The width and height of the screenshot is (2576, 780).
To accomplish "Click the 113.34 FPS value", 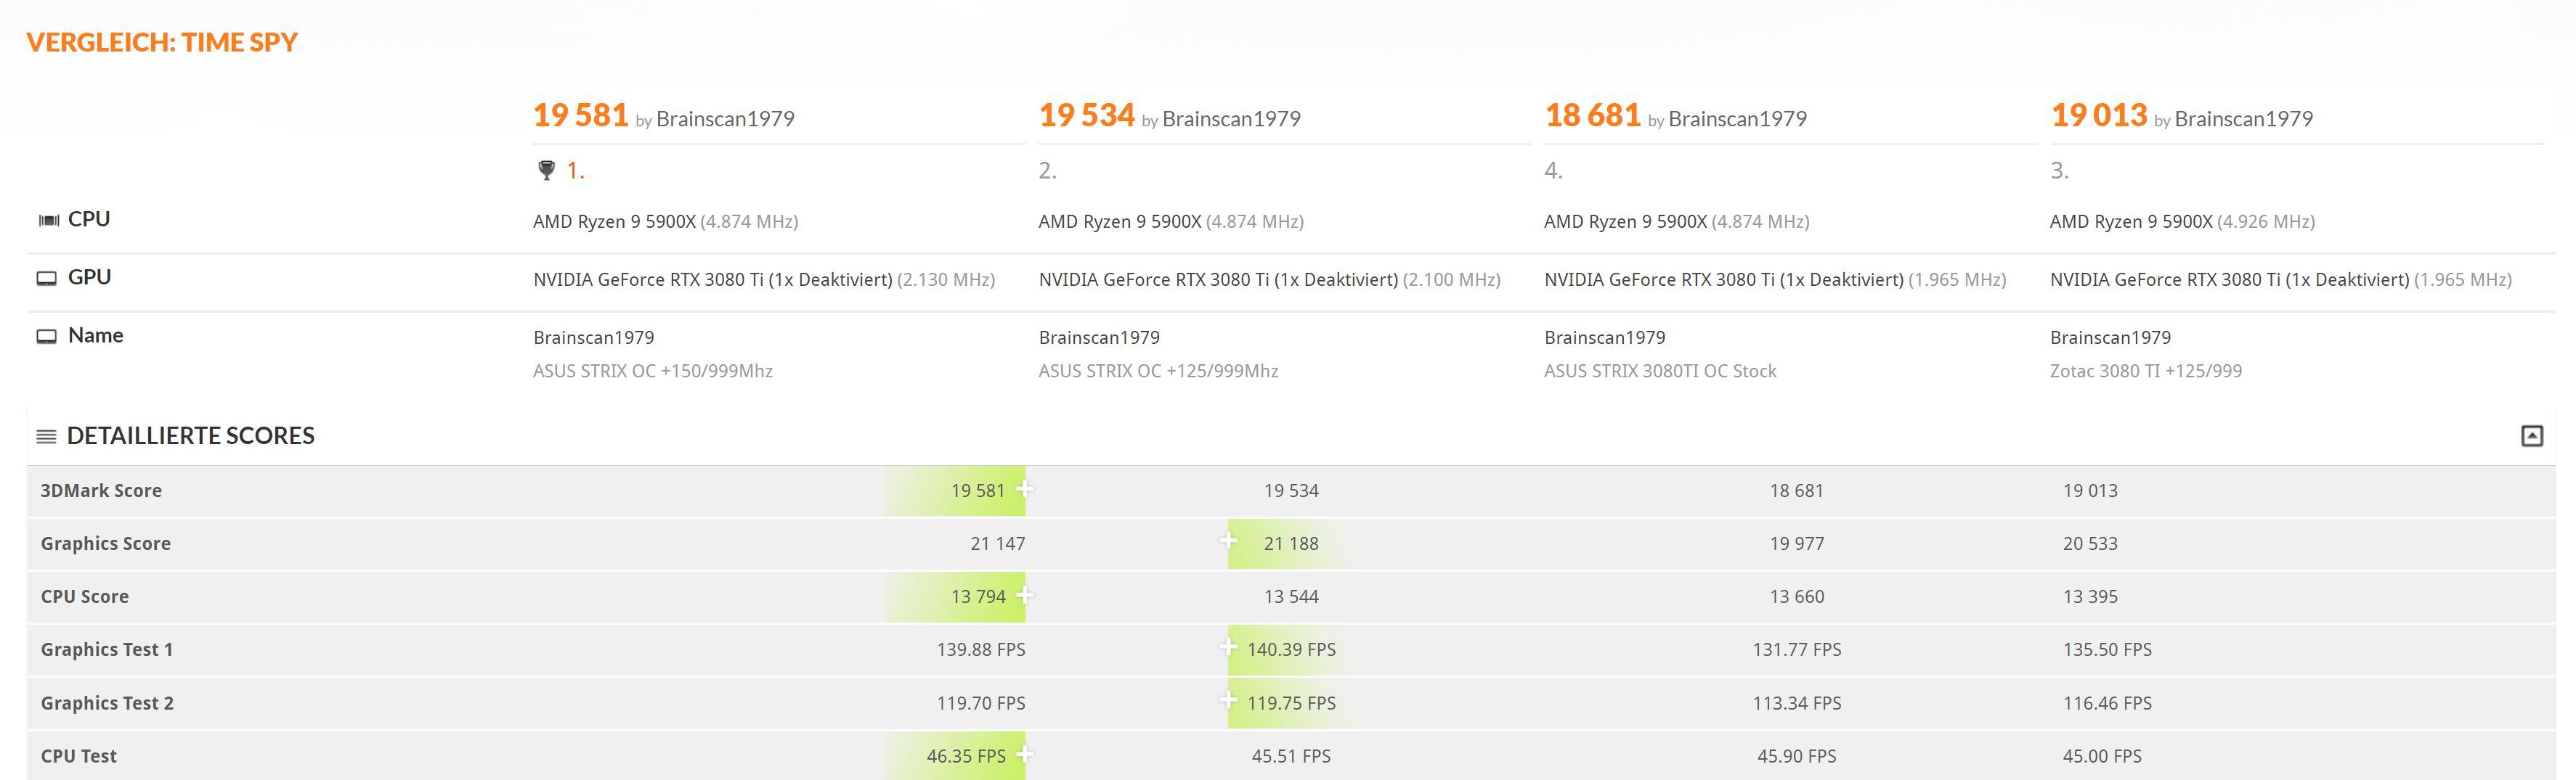I will point(1797,703).
